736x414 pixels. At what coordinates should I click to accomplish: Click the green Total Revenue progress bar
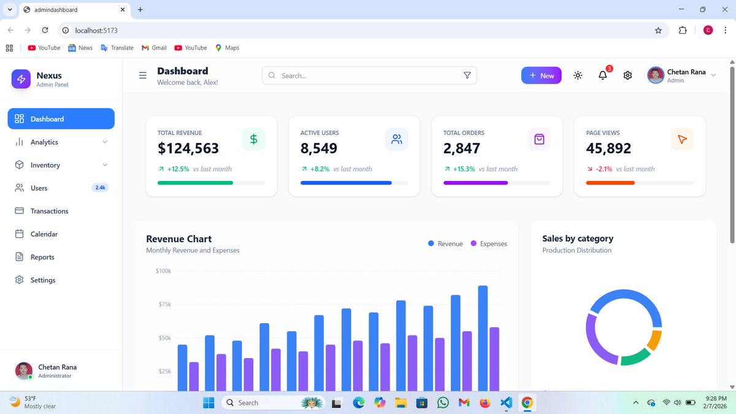195,183
